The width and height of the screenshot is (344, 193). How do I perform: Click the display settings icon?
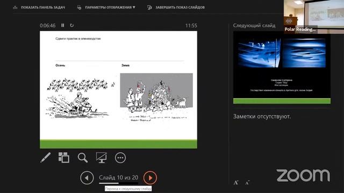[79, 8]
